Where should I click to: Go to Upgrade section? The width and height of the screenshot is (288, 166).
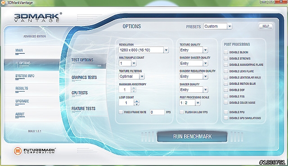22,101
